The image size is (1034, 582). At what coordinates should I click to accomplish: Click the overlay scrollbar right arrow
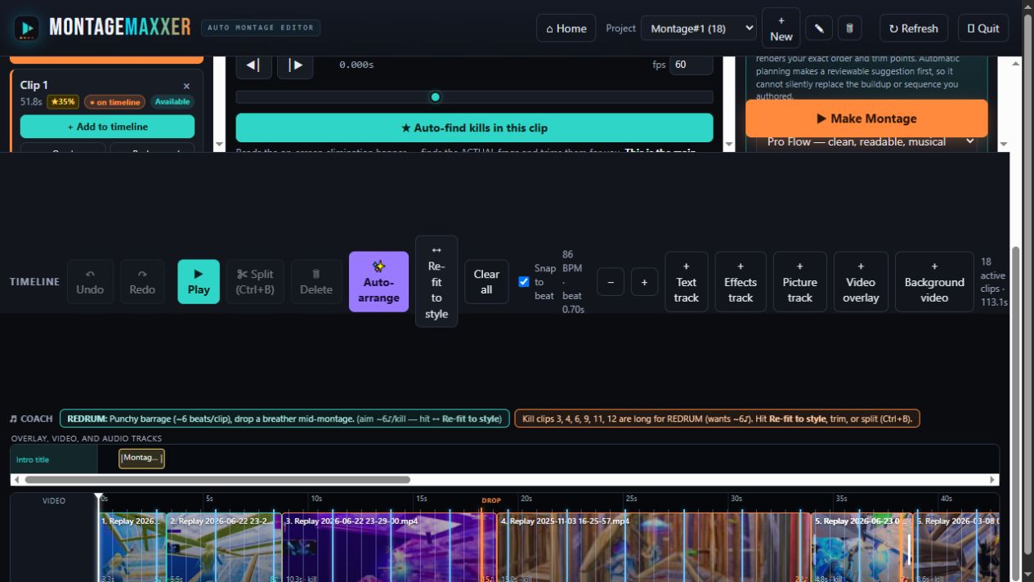click(x=993, y=480)
